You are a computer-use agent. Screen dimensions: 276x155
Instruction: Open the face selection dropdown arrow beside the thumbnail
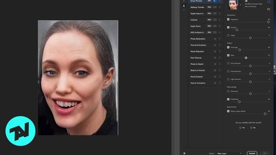click(241, 5)
